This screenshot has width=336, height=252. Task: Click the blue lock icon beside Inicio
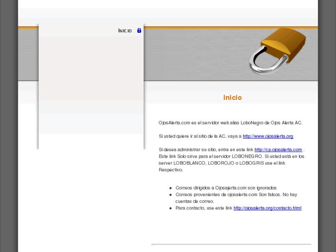(139, 31)
